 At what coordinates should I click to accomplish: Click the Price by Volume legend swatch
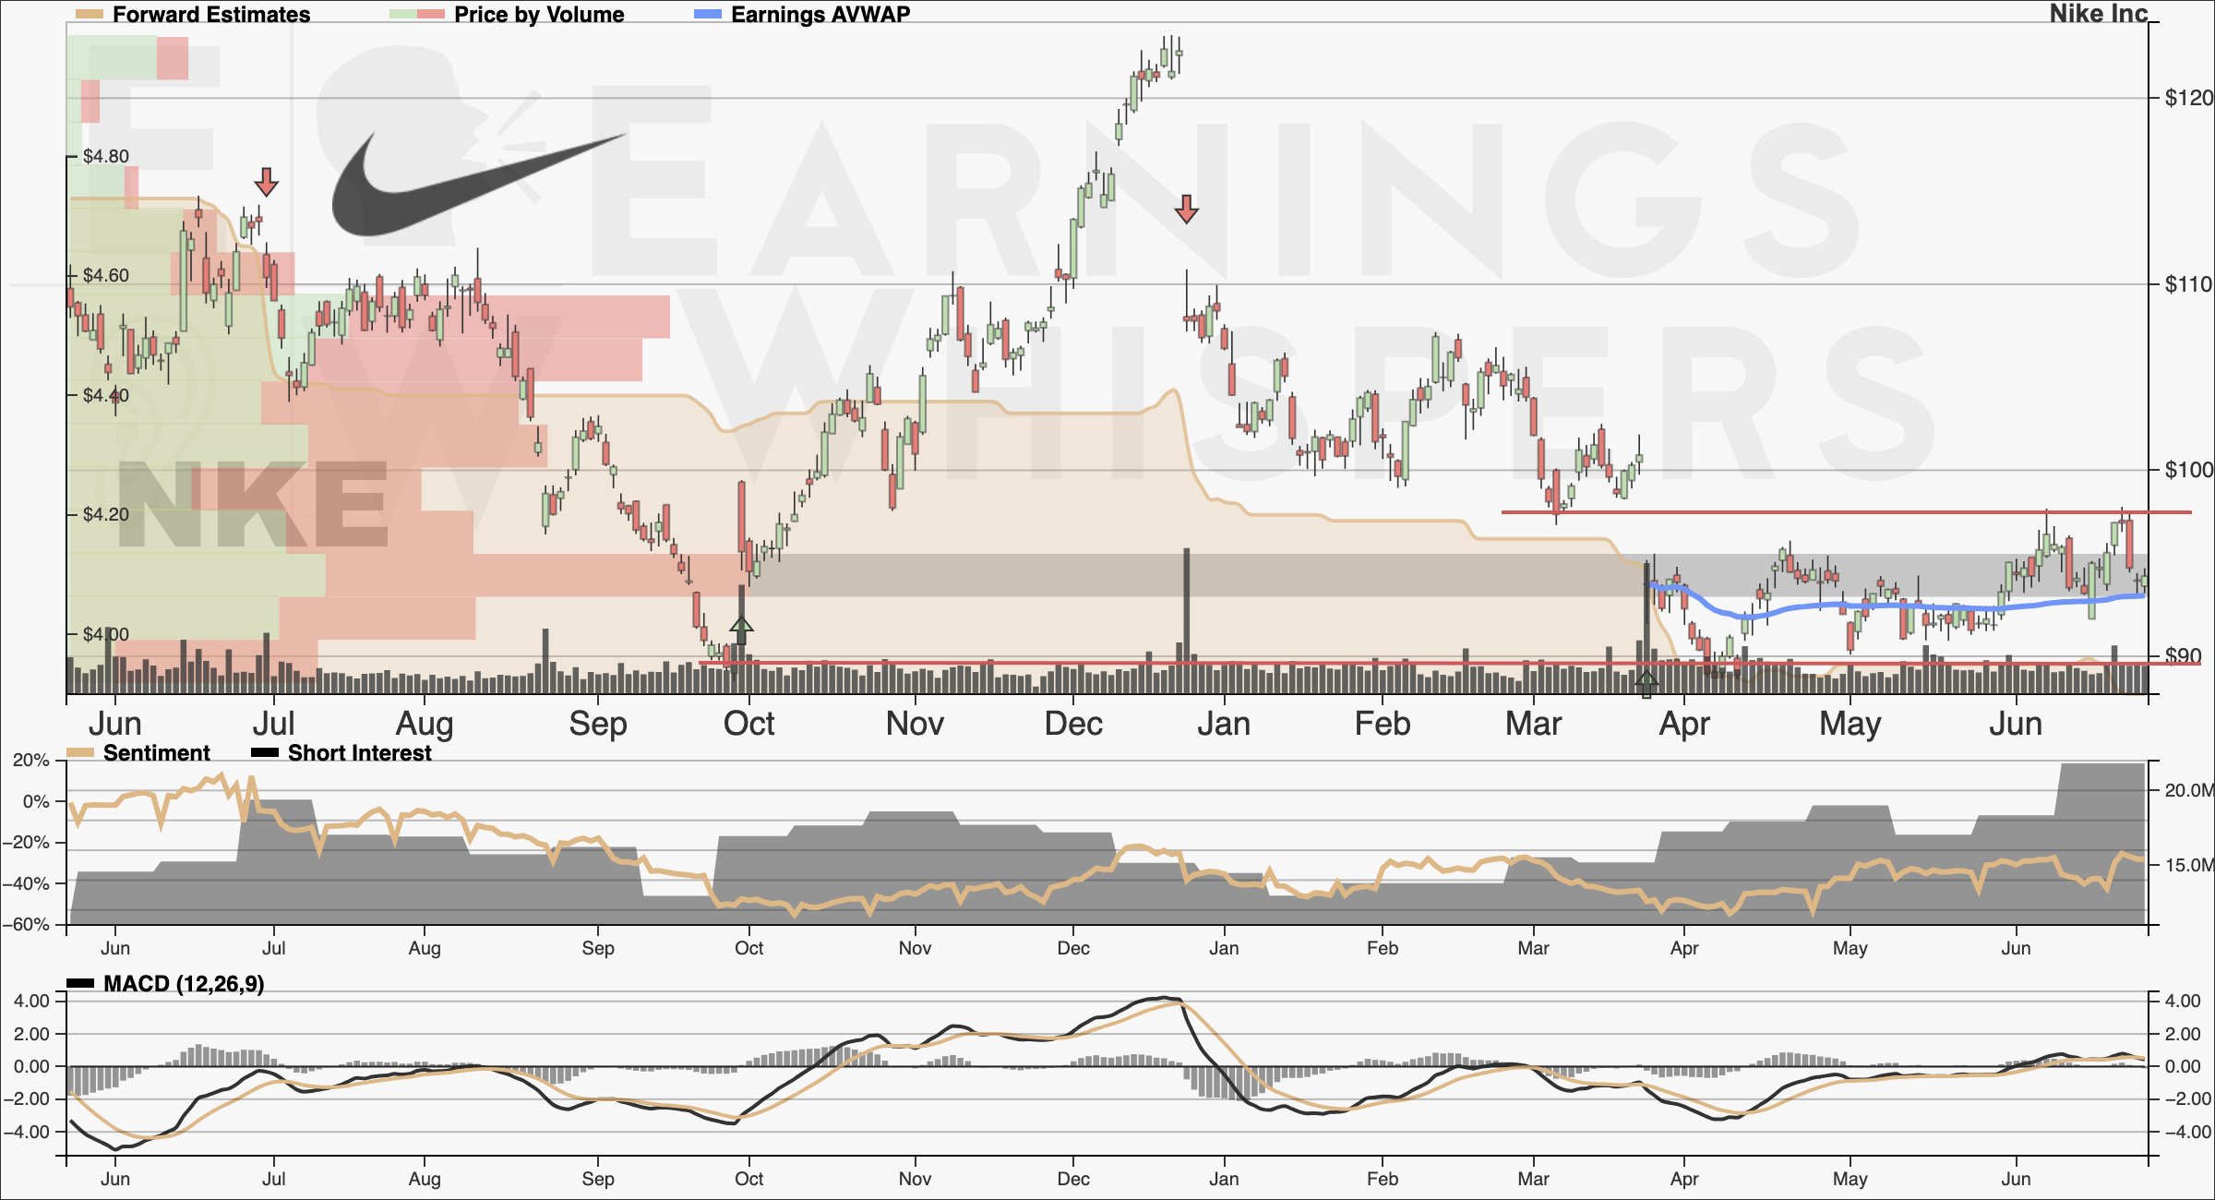pos(417,15)
